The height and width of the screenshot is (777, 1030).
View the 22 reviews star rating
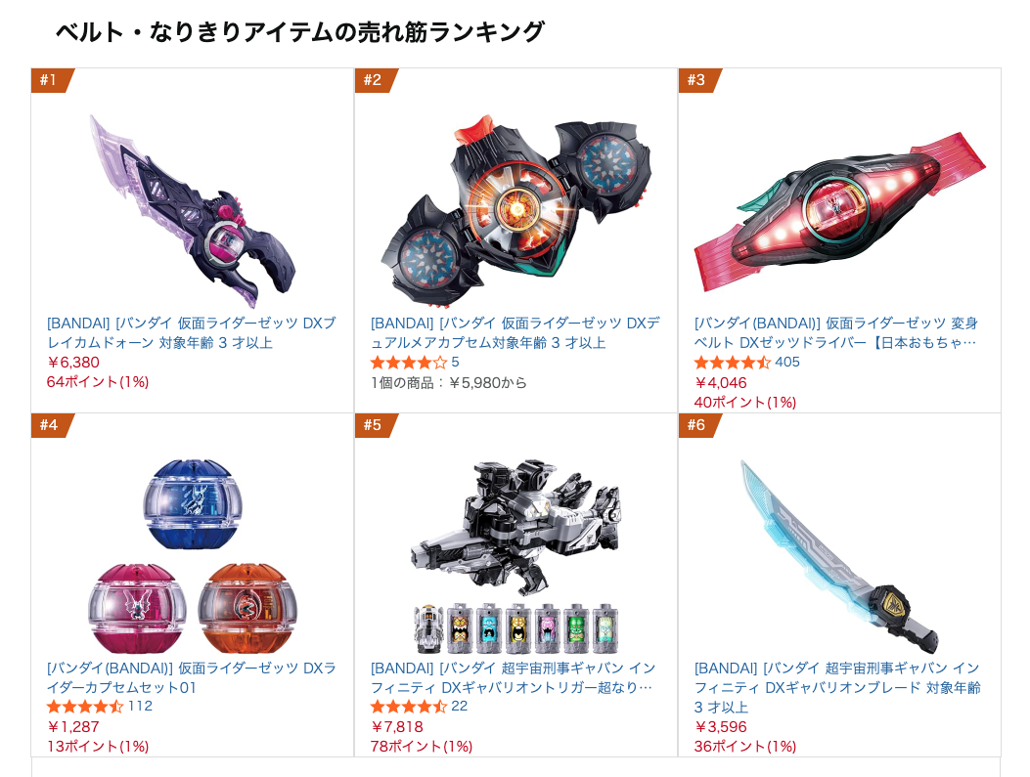[x=419, y=706]
